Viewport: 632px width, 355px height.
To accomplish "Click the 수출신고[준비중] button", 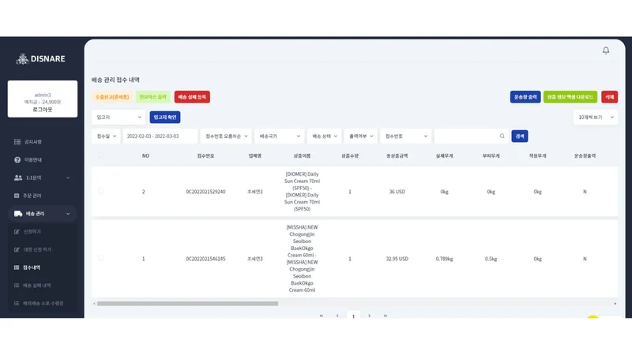I will (x=112, y=97).
